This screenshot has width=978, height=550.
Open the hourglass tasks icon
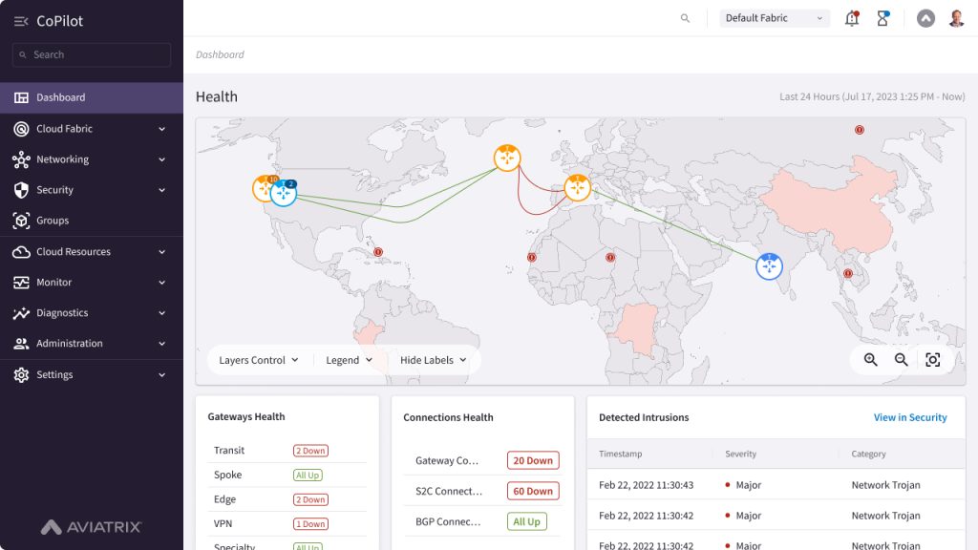pyautogui.click(x=882, y=18)
